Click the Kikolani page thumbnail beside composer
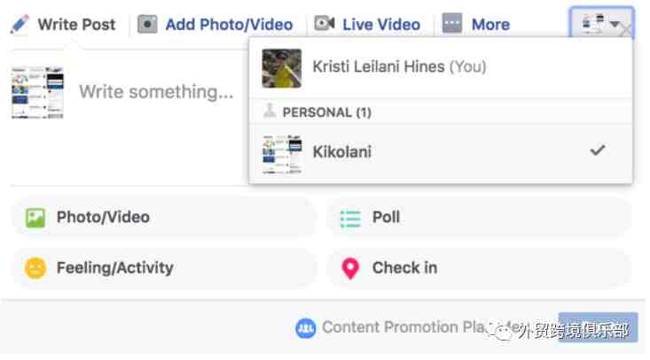The image size is (650, 360). click(37, 93)
